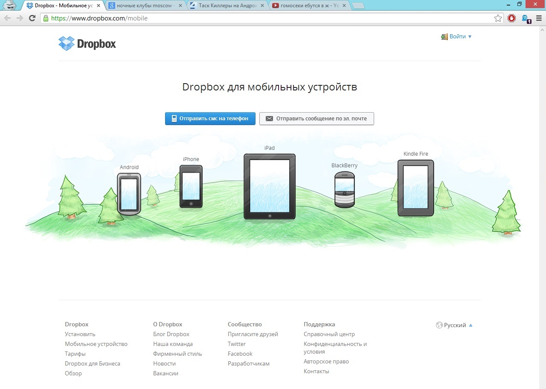Click Отправить сообщение по эл. почте button
This screenshot has height=389, width=546.
(317, 119)
